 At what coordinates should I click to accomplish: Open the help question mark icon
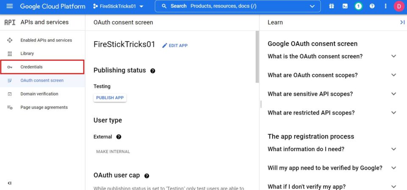(372, 6)
